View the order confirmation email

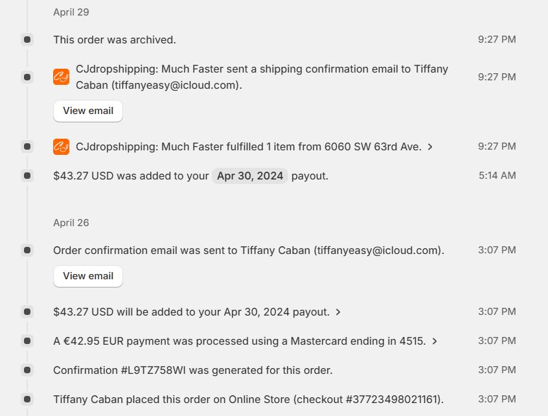pyautogui.click(x=88, y=276)
